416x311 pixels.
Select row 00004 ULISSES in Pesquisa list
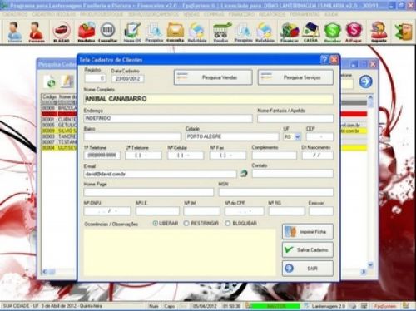[x=59, y=148]
